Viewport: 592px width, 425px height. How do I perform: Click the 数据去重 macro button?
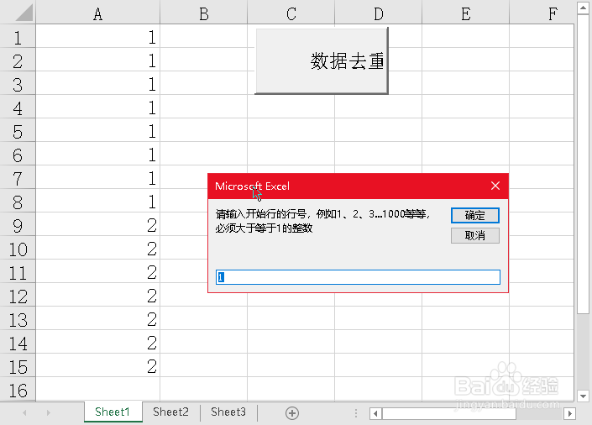pyautogui.click(x=322, y=60)
